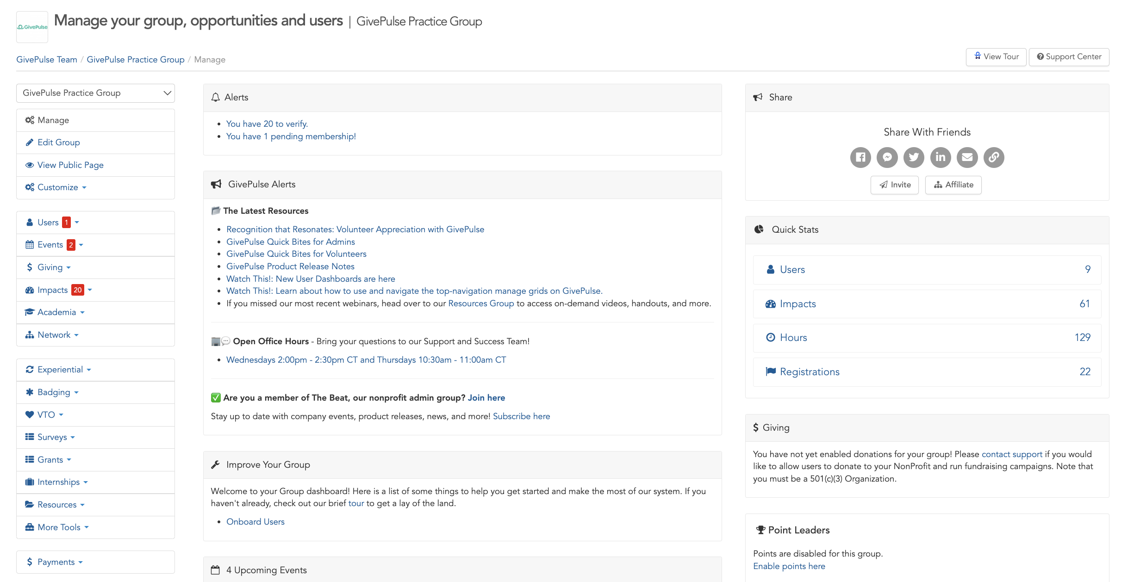Open the pending membership alert link

click(x=291, y=136)
